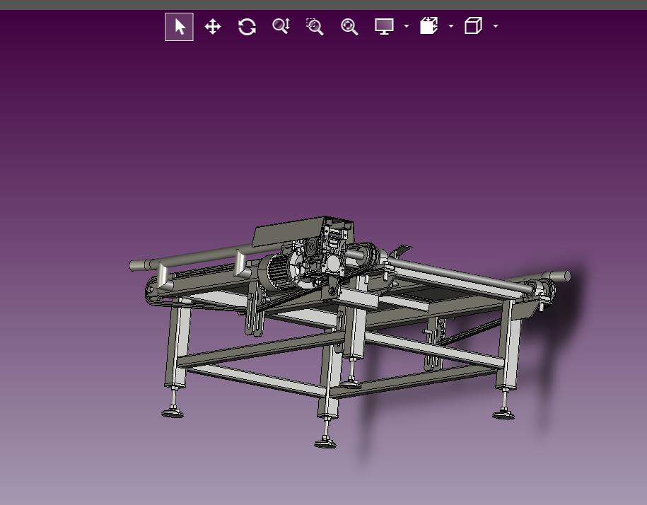Expand the section cut dropdown arrow

451,26
